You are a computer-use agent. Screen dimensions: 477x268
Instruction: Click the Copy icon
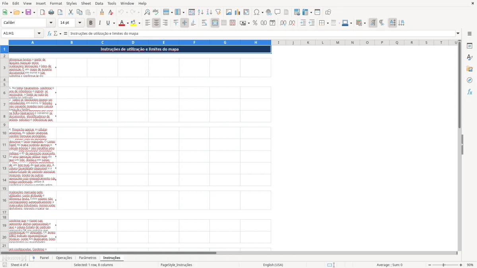[x=79, y=12]
